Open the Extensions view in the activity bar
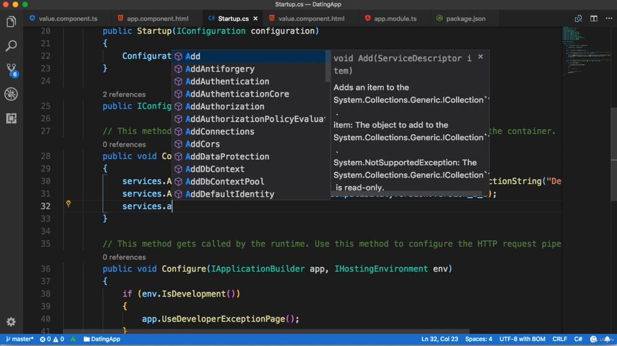The width and height of the screenshot is (617, 346). click(x=11, y=118)
